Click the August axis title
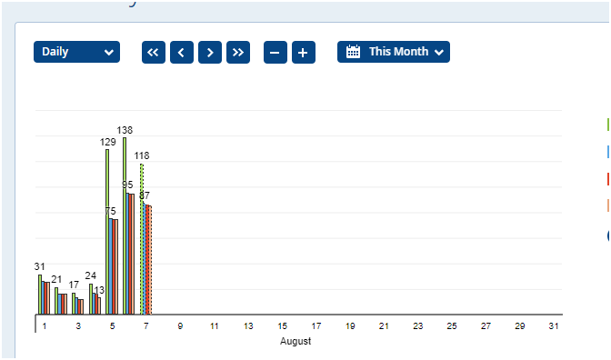The width and height of the screenshot is (611, 360). click(x=295, y=341)
